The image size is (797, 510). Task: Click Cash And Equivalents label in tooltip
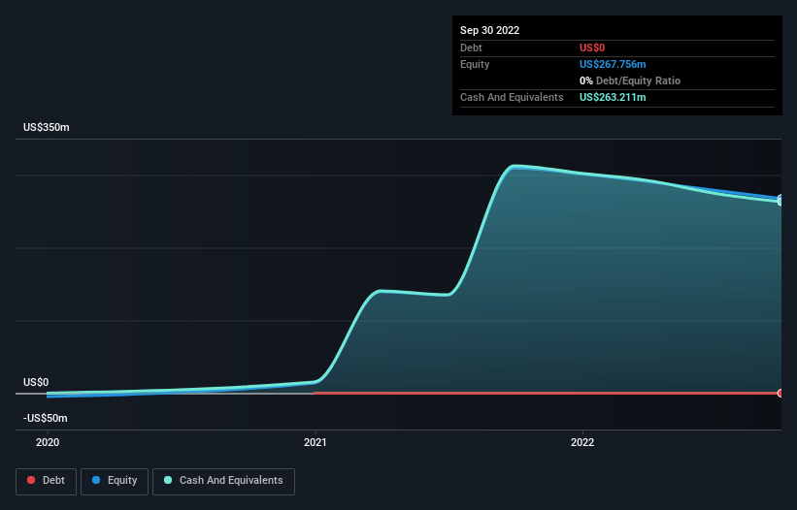click(512, 97)
